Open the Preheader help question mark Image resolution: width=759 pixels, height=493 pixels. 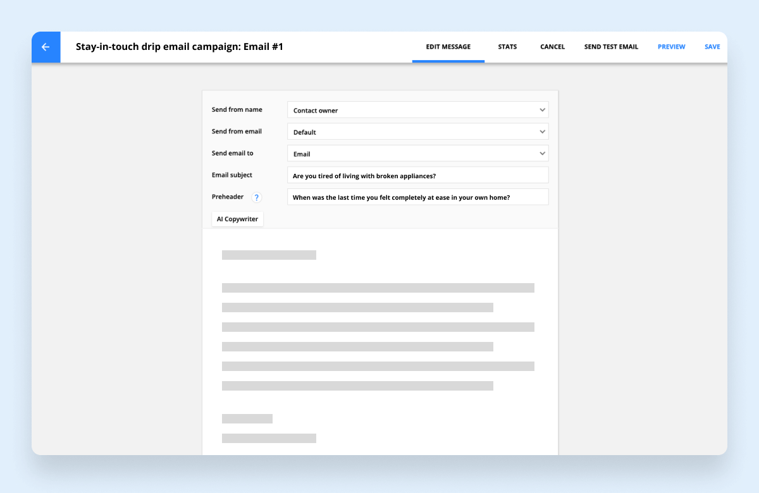point(256,198)
